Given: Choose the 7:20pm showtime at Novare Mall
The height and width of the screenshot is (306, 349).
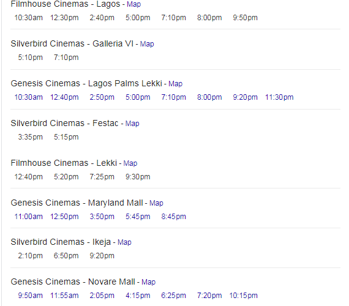Looking at the screenshot, I should point(209,296).
